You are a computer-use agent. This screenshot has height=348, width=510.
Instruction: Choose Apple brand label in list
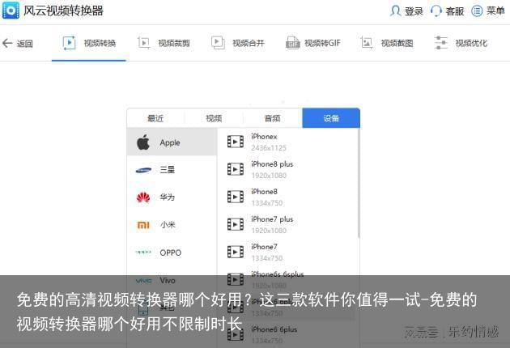tap(170, 142)
